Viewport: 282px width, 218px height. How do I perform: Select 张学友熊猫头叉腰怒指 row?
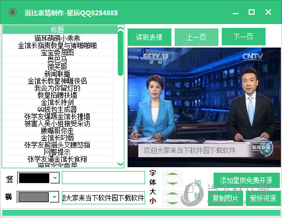coord(57,145)
